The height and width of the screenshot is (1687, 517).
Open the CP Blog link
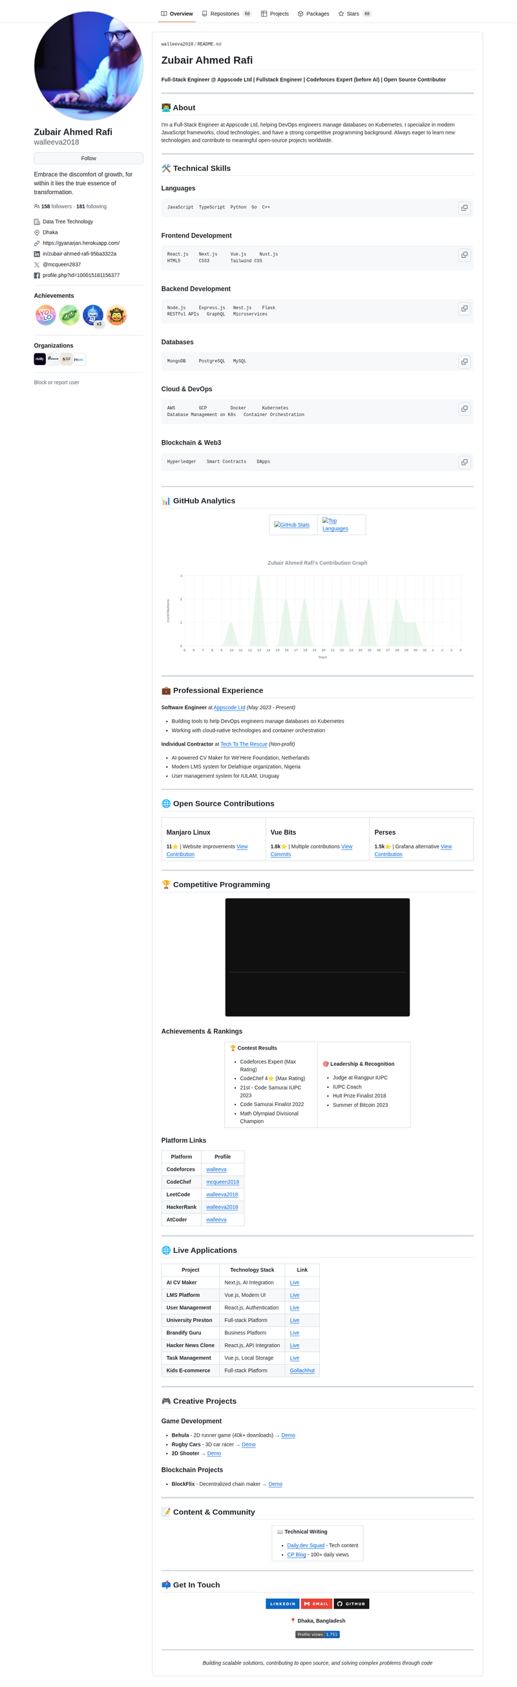[x=297, y=1555]
